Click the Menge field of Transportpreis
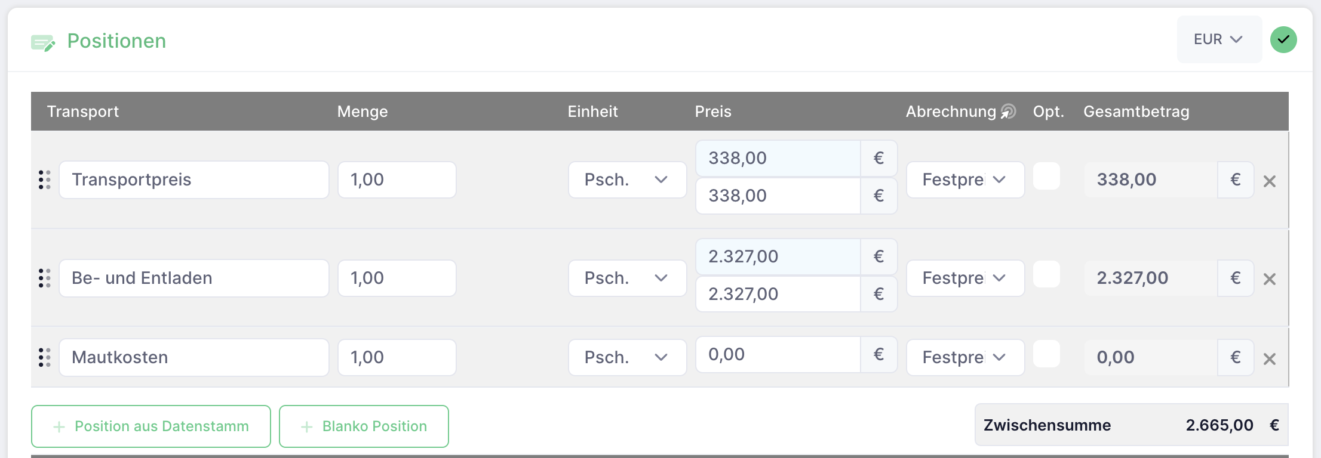Image resolution: width=1321 pixels, height=458 pixels. click(x=397, y=180)
